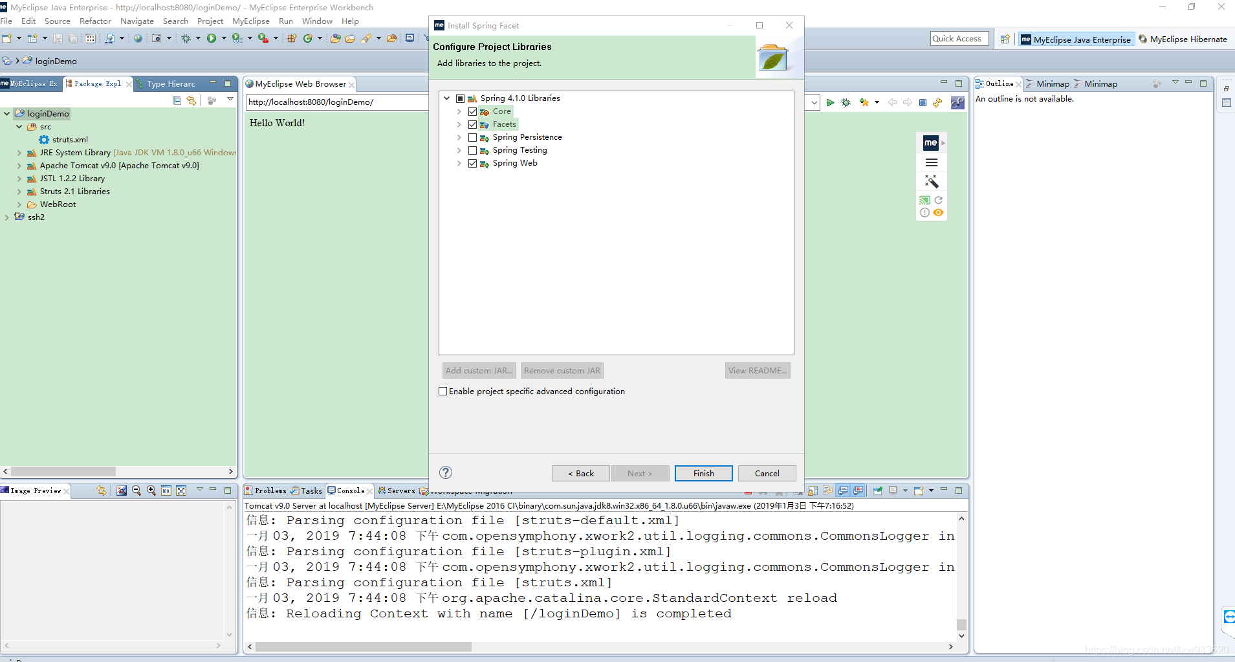Click the green Run toolbar icon
1235x662 pixels.
(x=212, y=39)
